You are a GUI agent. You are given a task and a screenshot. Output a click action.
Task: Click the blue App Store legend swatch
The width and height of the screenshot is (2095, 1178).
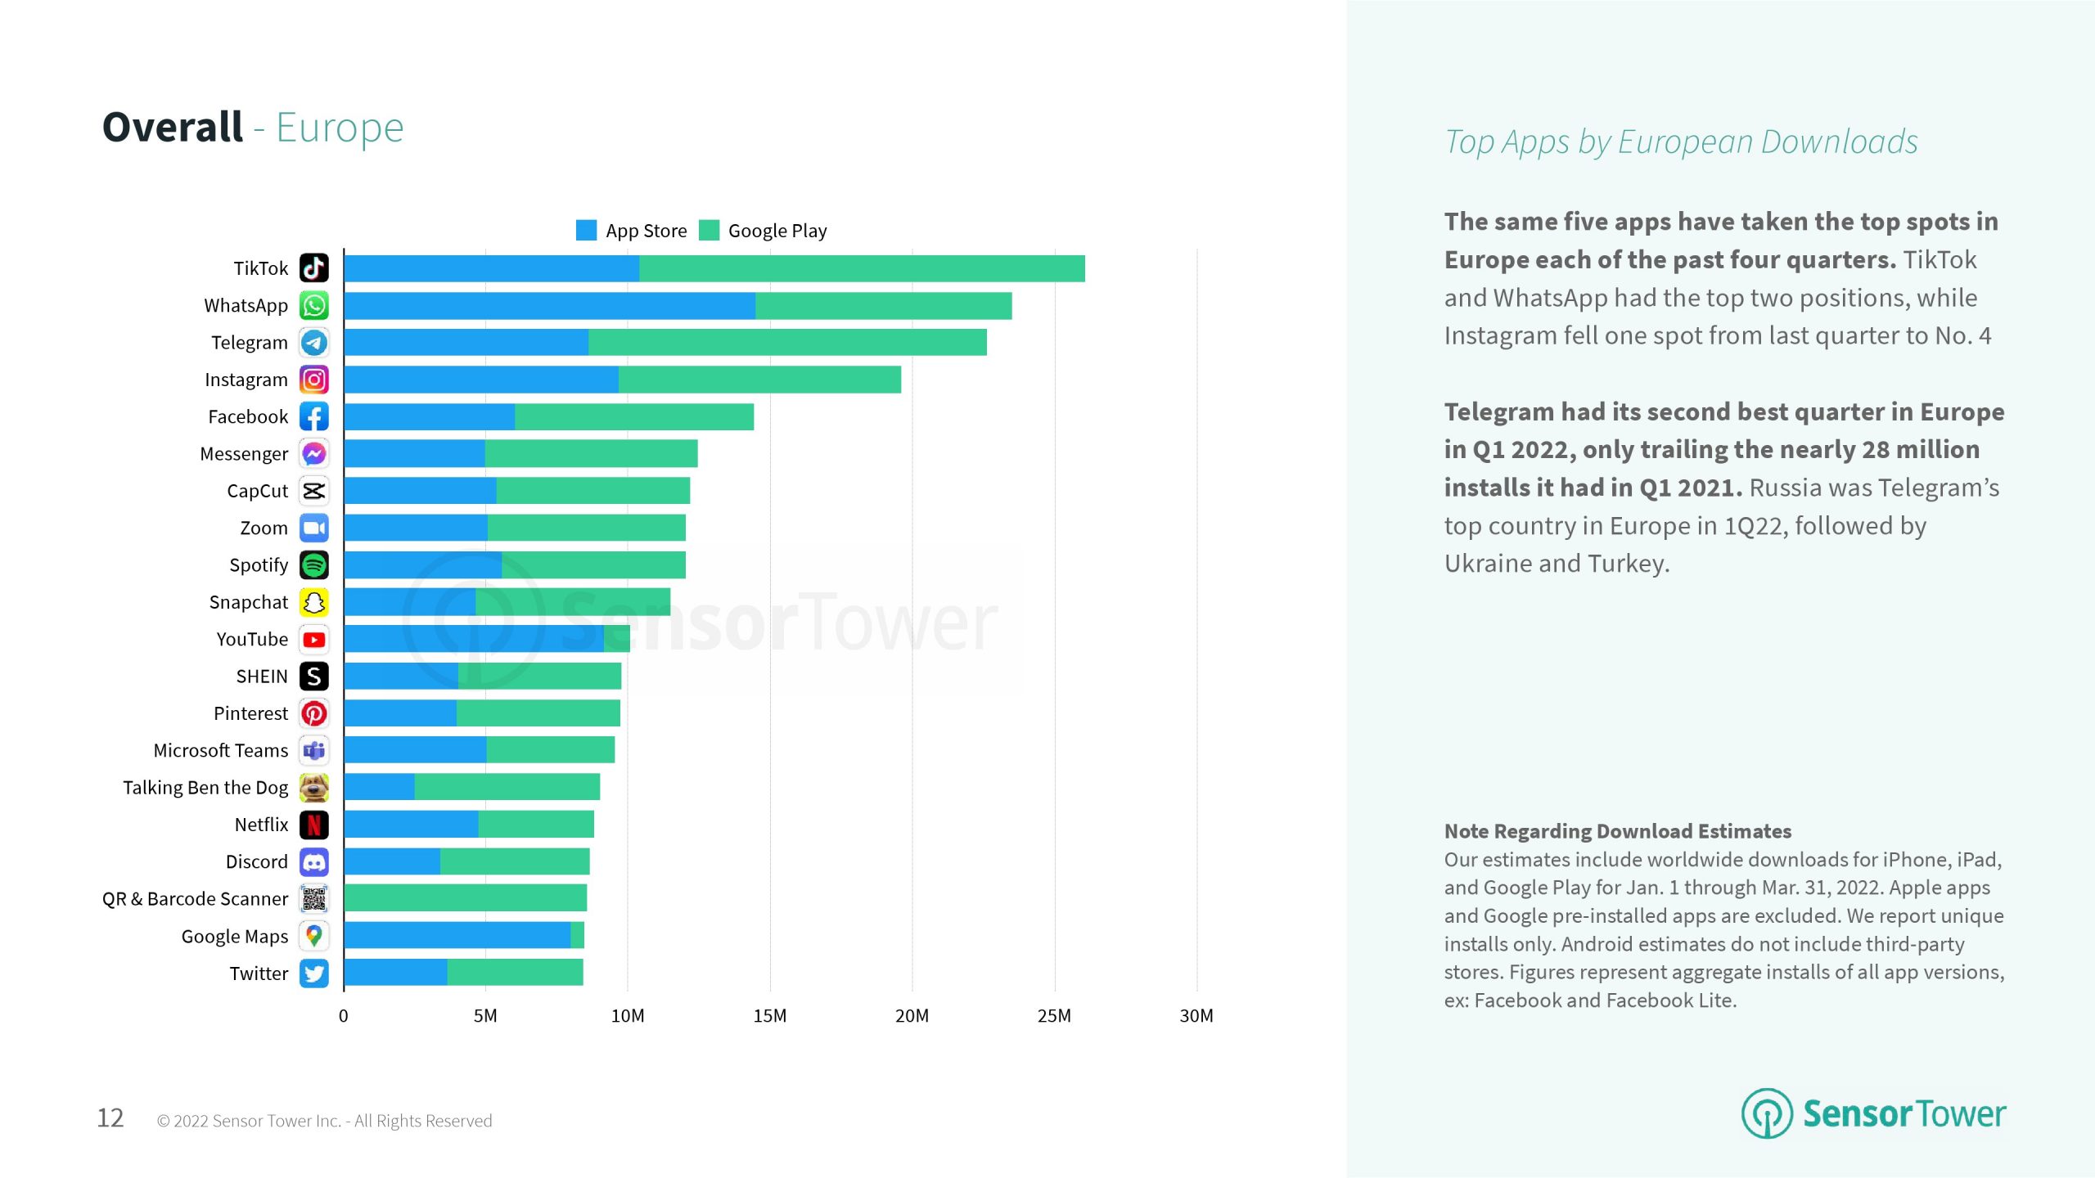pos(586,231)
